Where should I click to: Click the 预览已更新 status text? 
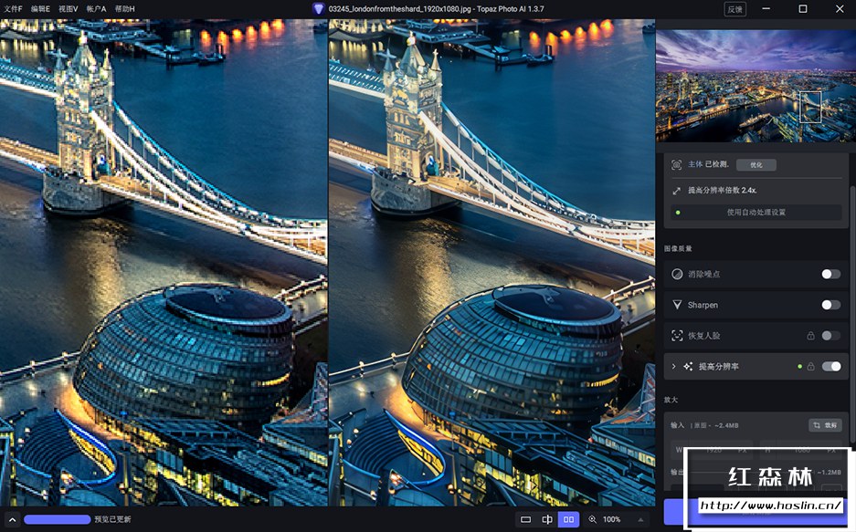(112, 519)
